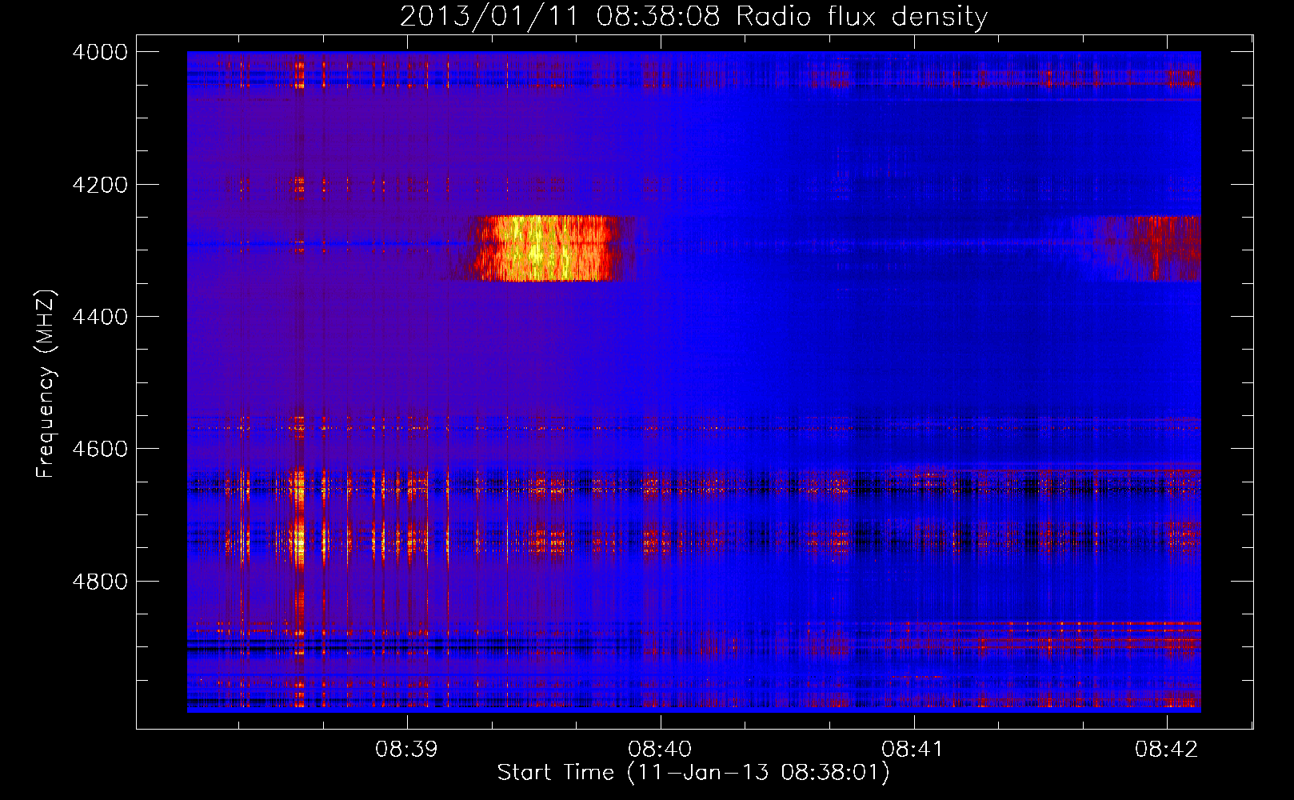The height and width of the screenshot is (800, 1294).
Task: Click the 'Frequency (MHZ)' y-axis label
Action: coord(46,384)
